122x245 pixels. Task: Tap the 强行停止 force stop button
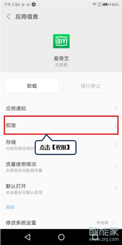click(x=91, y=86)
